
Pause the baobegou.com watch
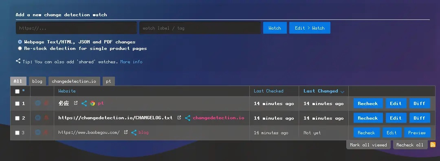[x=38, y=133]
